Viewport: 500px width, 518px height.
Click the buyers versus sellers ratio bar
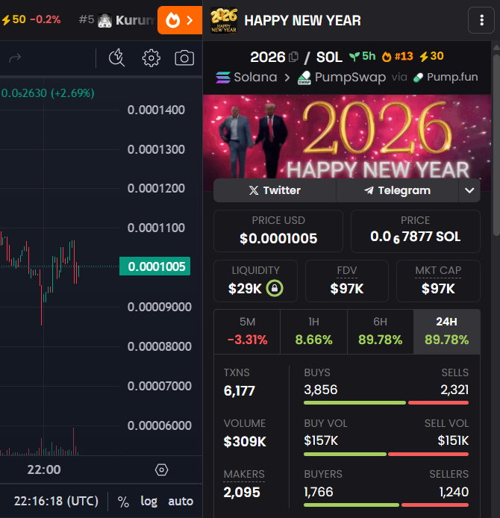coord(386,505)
